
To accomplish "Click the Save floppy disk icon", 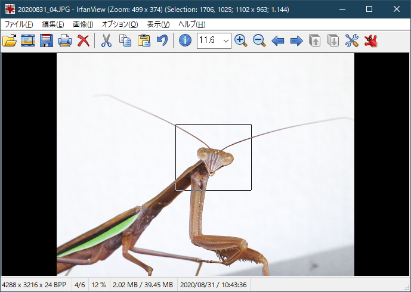I will tap(47, 41).
